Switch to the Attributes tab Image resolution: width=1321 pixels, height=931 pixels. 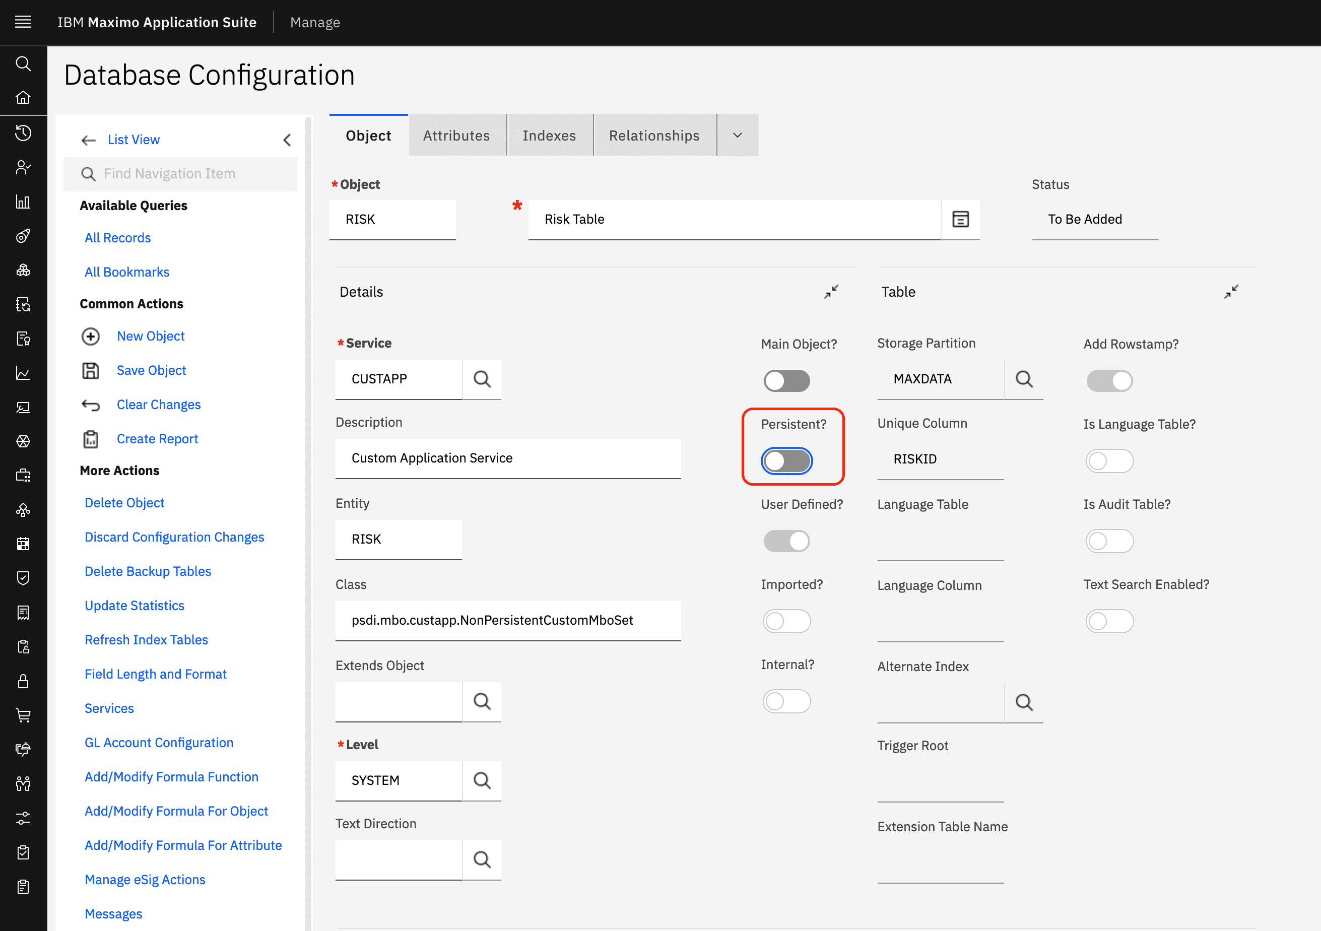pos(457,136)
